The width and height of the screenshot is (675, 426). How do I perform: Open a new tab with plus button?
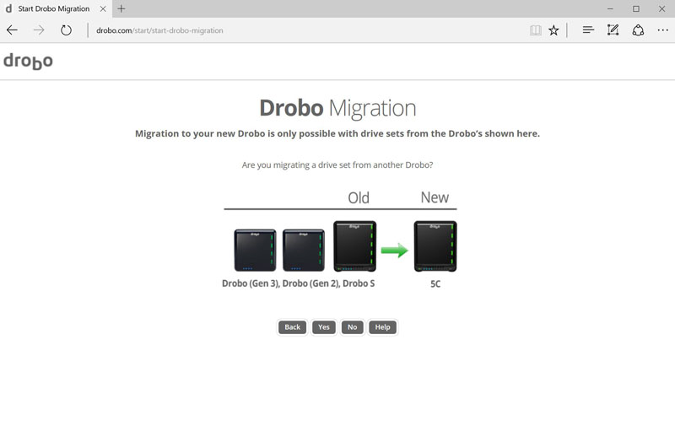[121, 8]
